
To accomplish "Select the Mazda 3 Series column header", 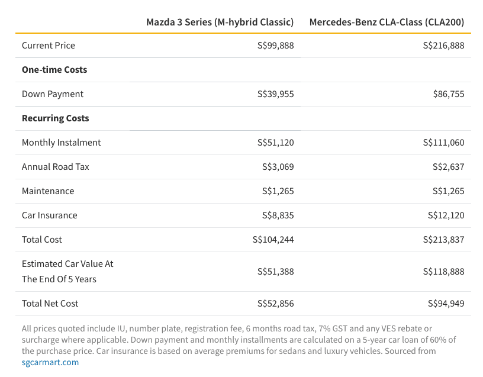I will pyautogui.click(x=220, y=22).
